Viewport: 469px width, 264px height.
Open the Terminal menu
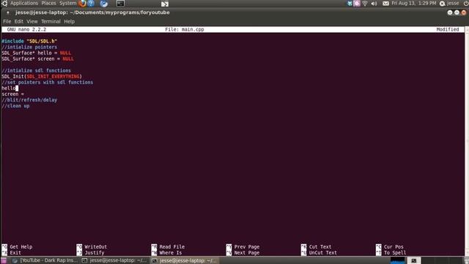[51, 21]
